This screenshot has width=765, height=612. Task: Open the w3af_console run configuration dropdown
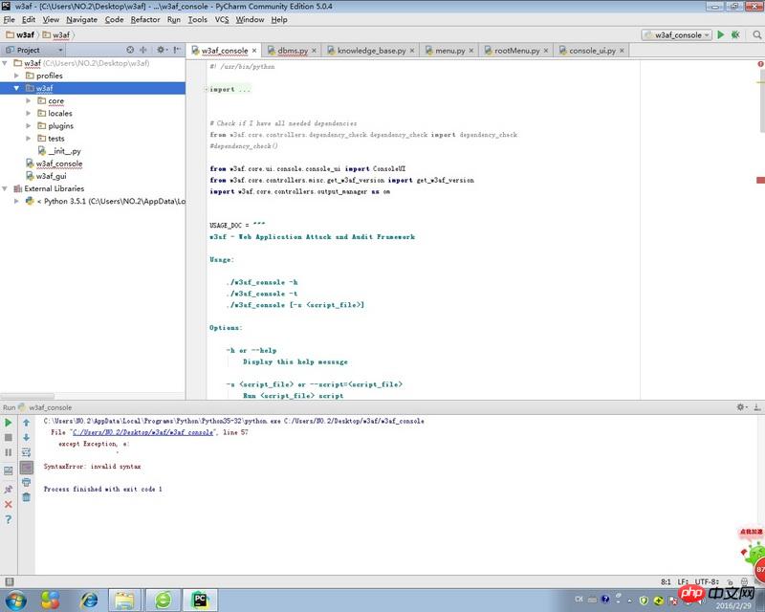click(677, 34)
